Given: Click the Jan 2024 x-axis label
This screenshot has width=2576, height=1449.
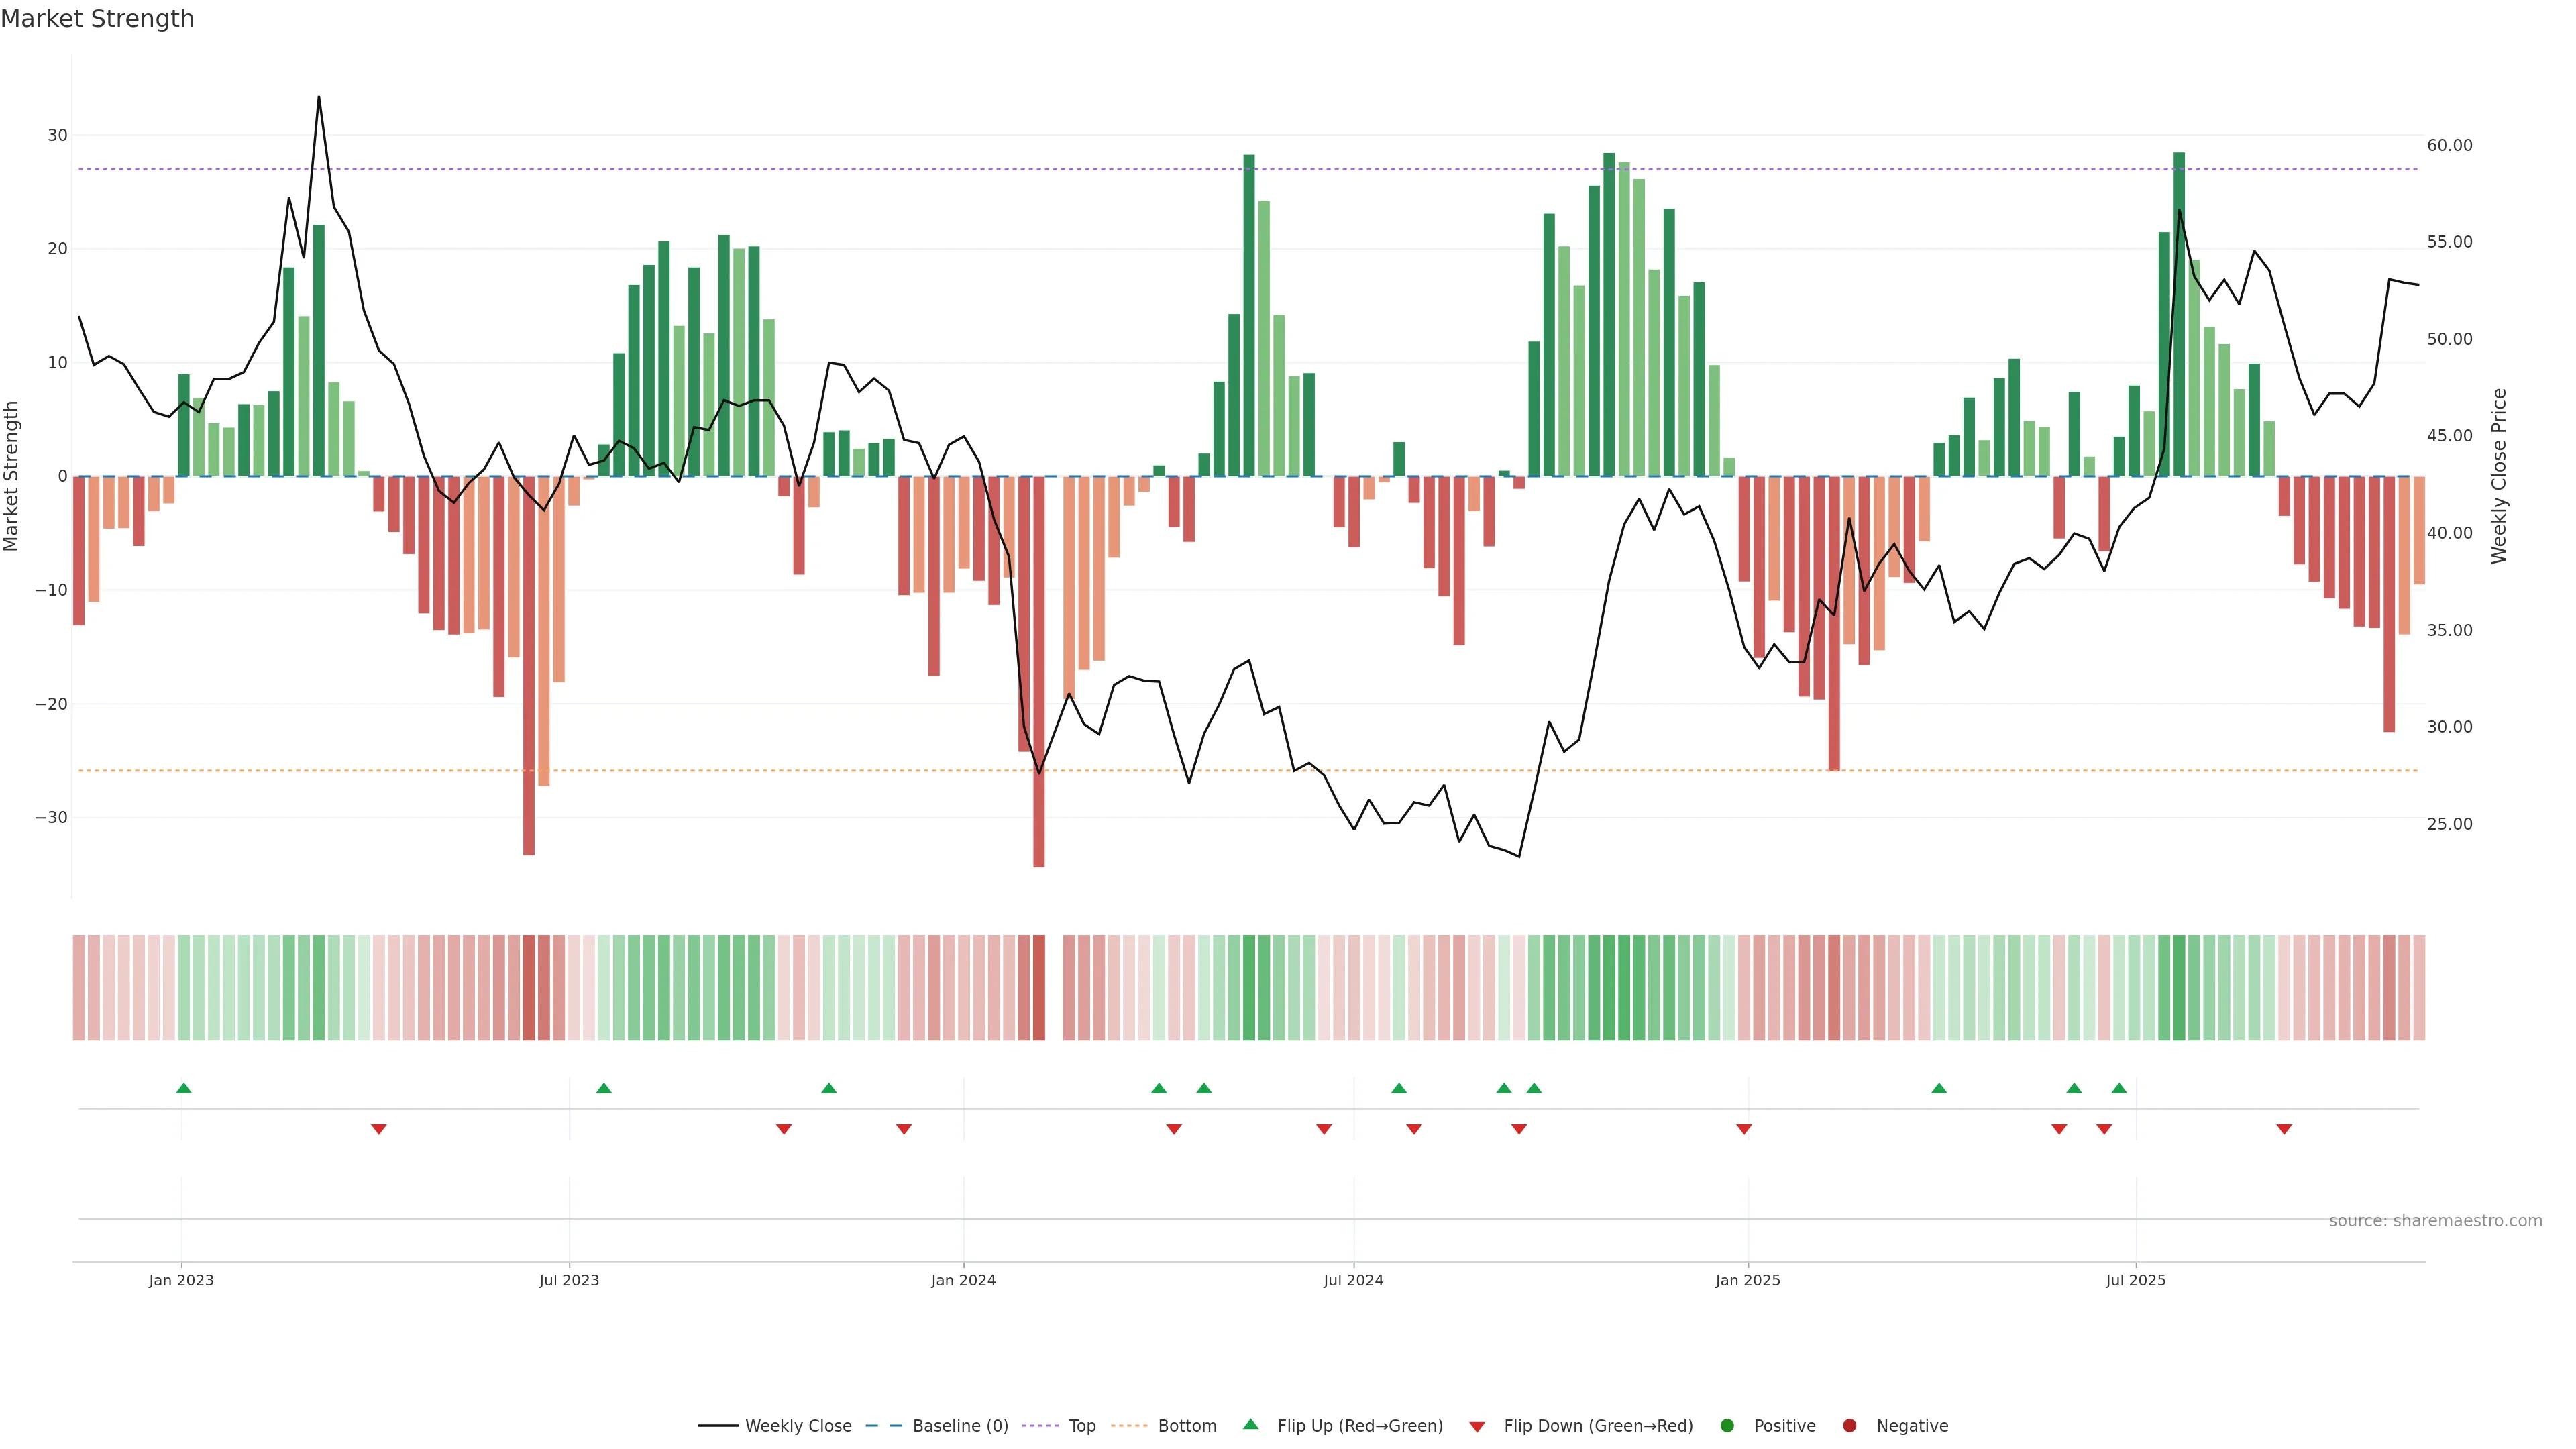Looking at the screenshot, I should (963, 1280).
